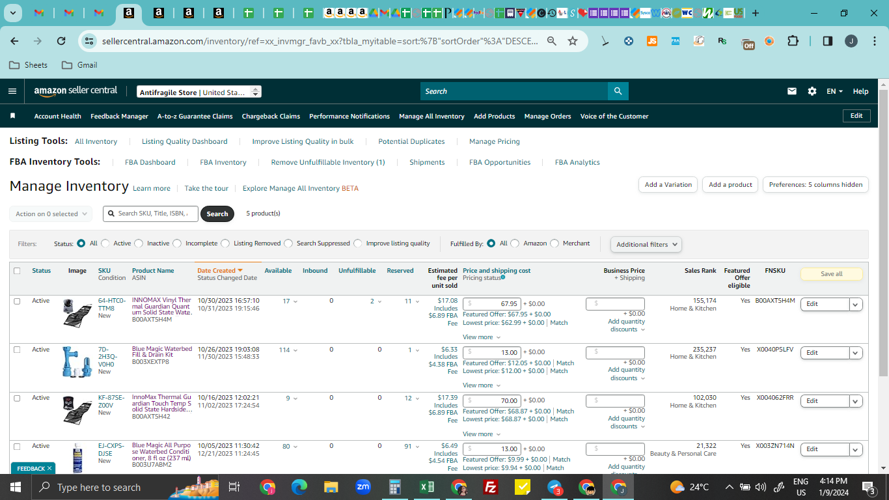Click the price field showing 67.95

click(492, 303)
